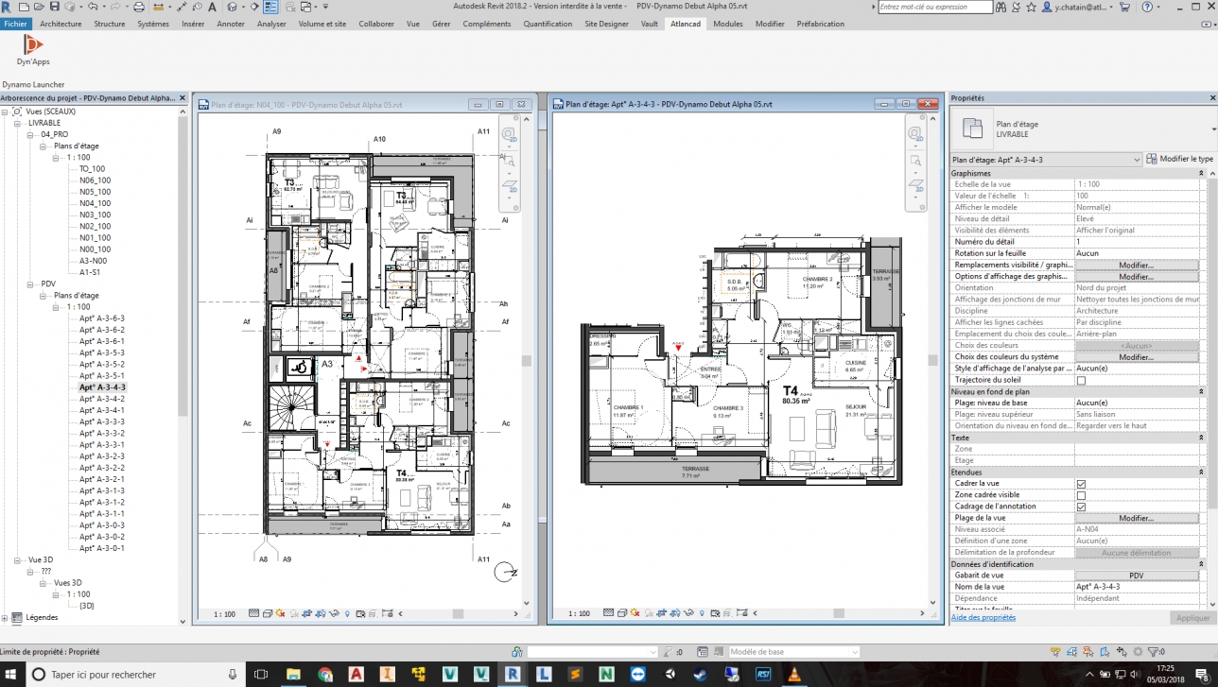1218x687 pixels.
Task: Click Modifier for Remplacements visibilité / graphisme
Action: [x=1137, y=266]
